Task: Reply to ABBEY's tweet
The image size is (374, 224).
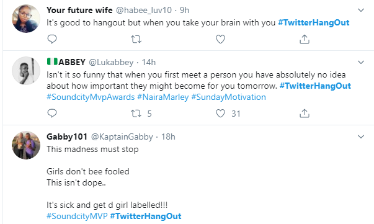Action: click(52, 114)
